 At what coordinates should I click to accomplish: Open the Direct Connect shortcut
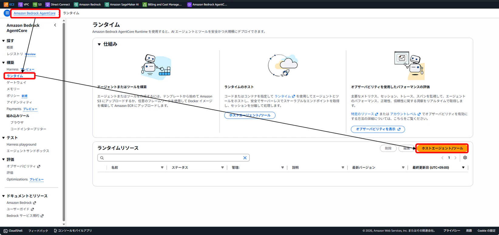(57, 5)
